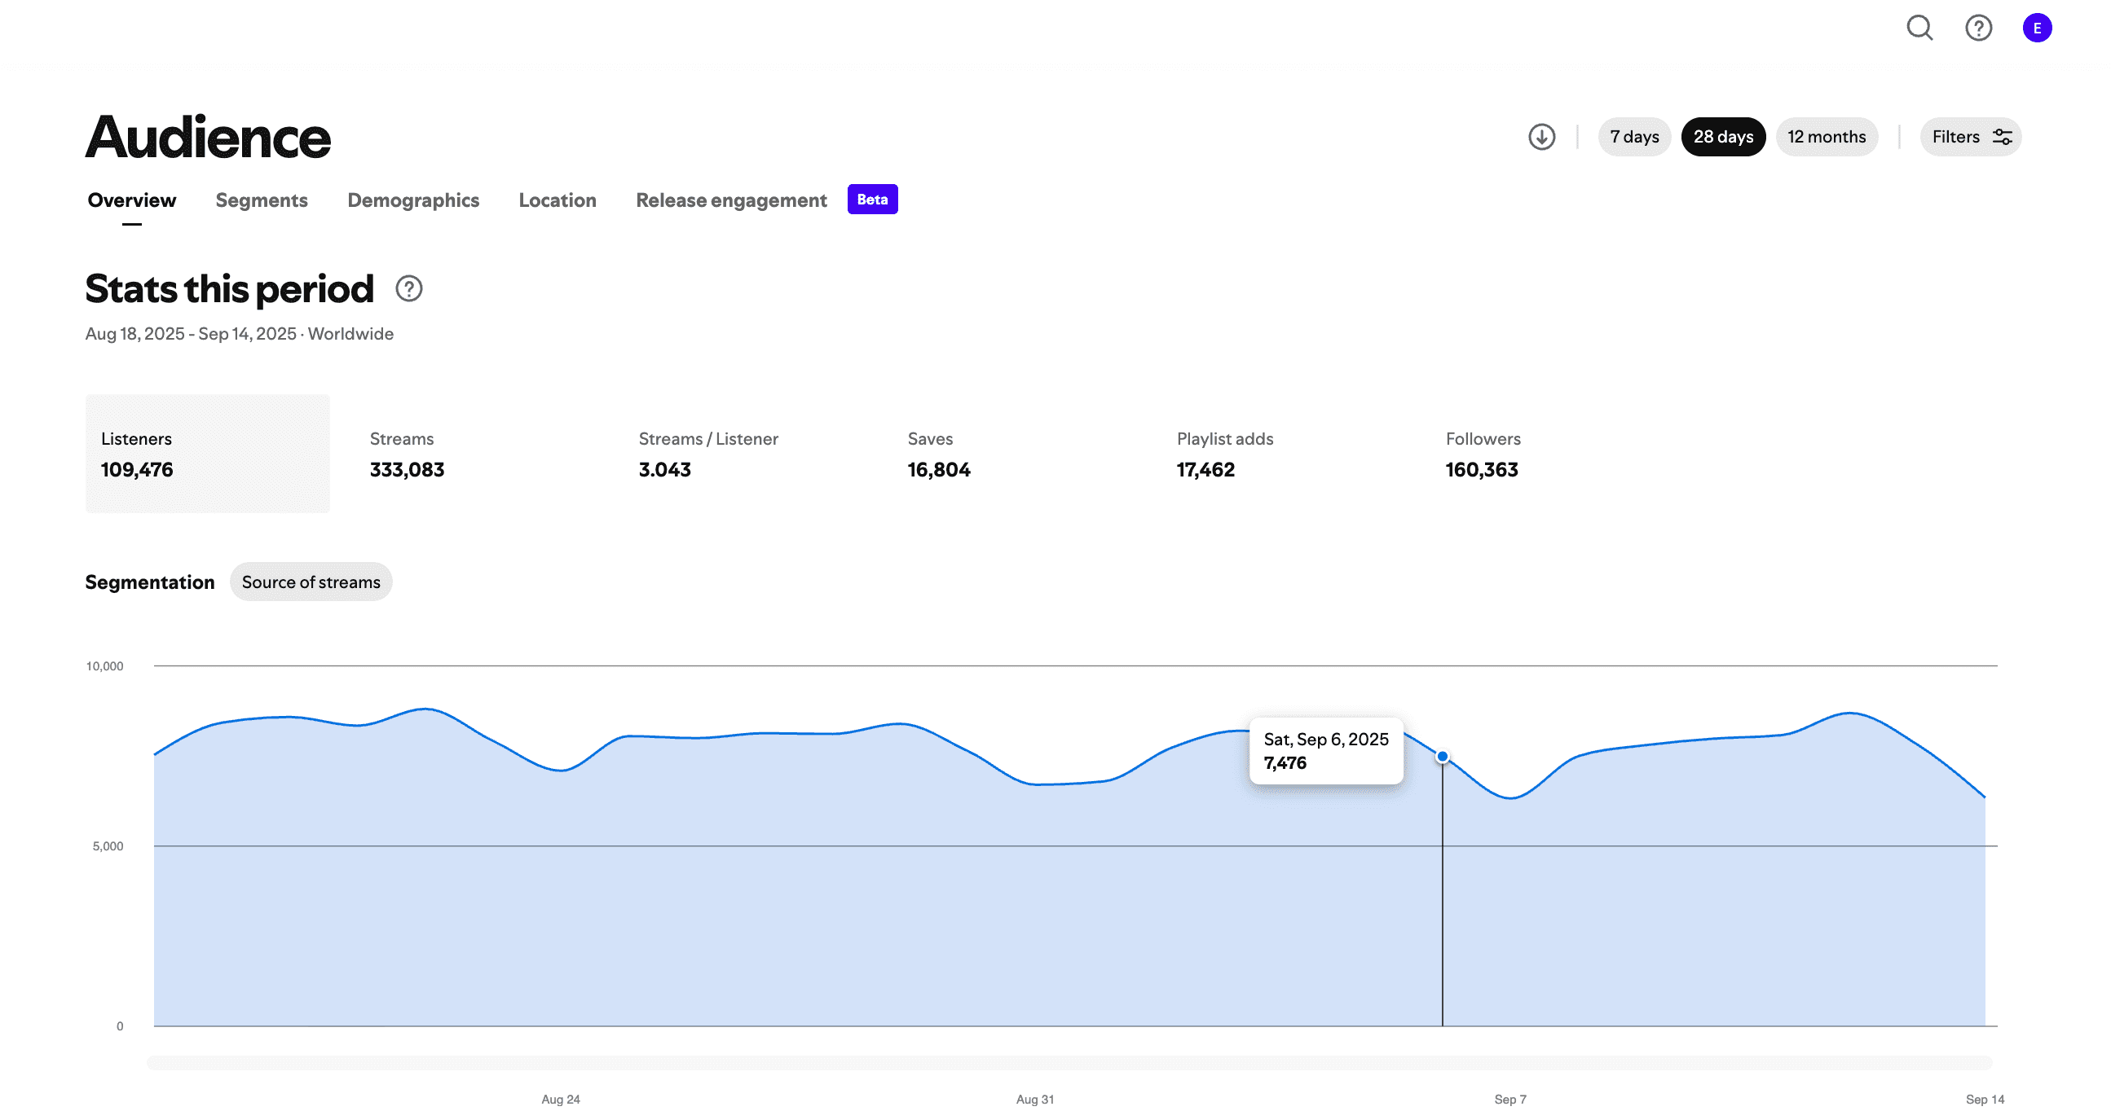Open the purple E profile avatar
This screenshot has width=2111, height=1111.
click(2037, 28)
